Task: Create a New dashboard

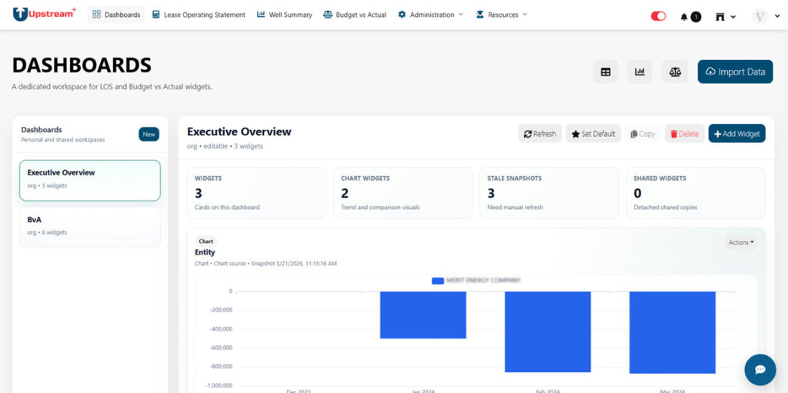Action: 149,134
